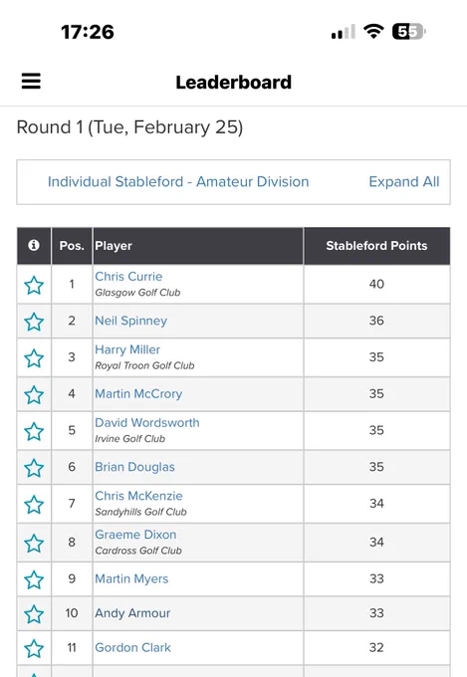Image resolution: width=467 pixels, height=677 pixels.
Task: Click the Pos. column header
Action: pos(72,246)
